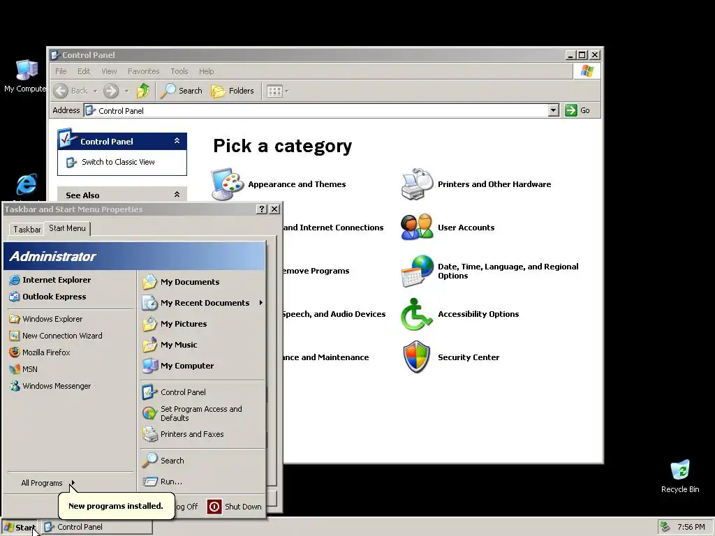Click the Forward arrow toolbar button

coord(111,91)
